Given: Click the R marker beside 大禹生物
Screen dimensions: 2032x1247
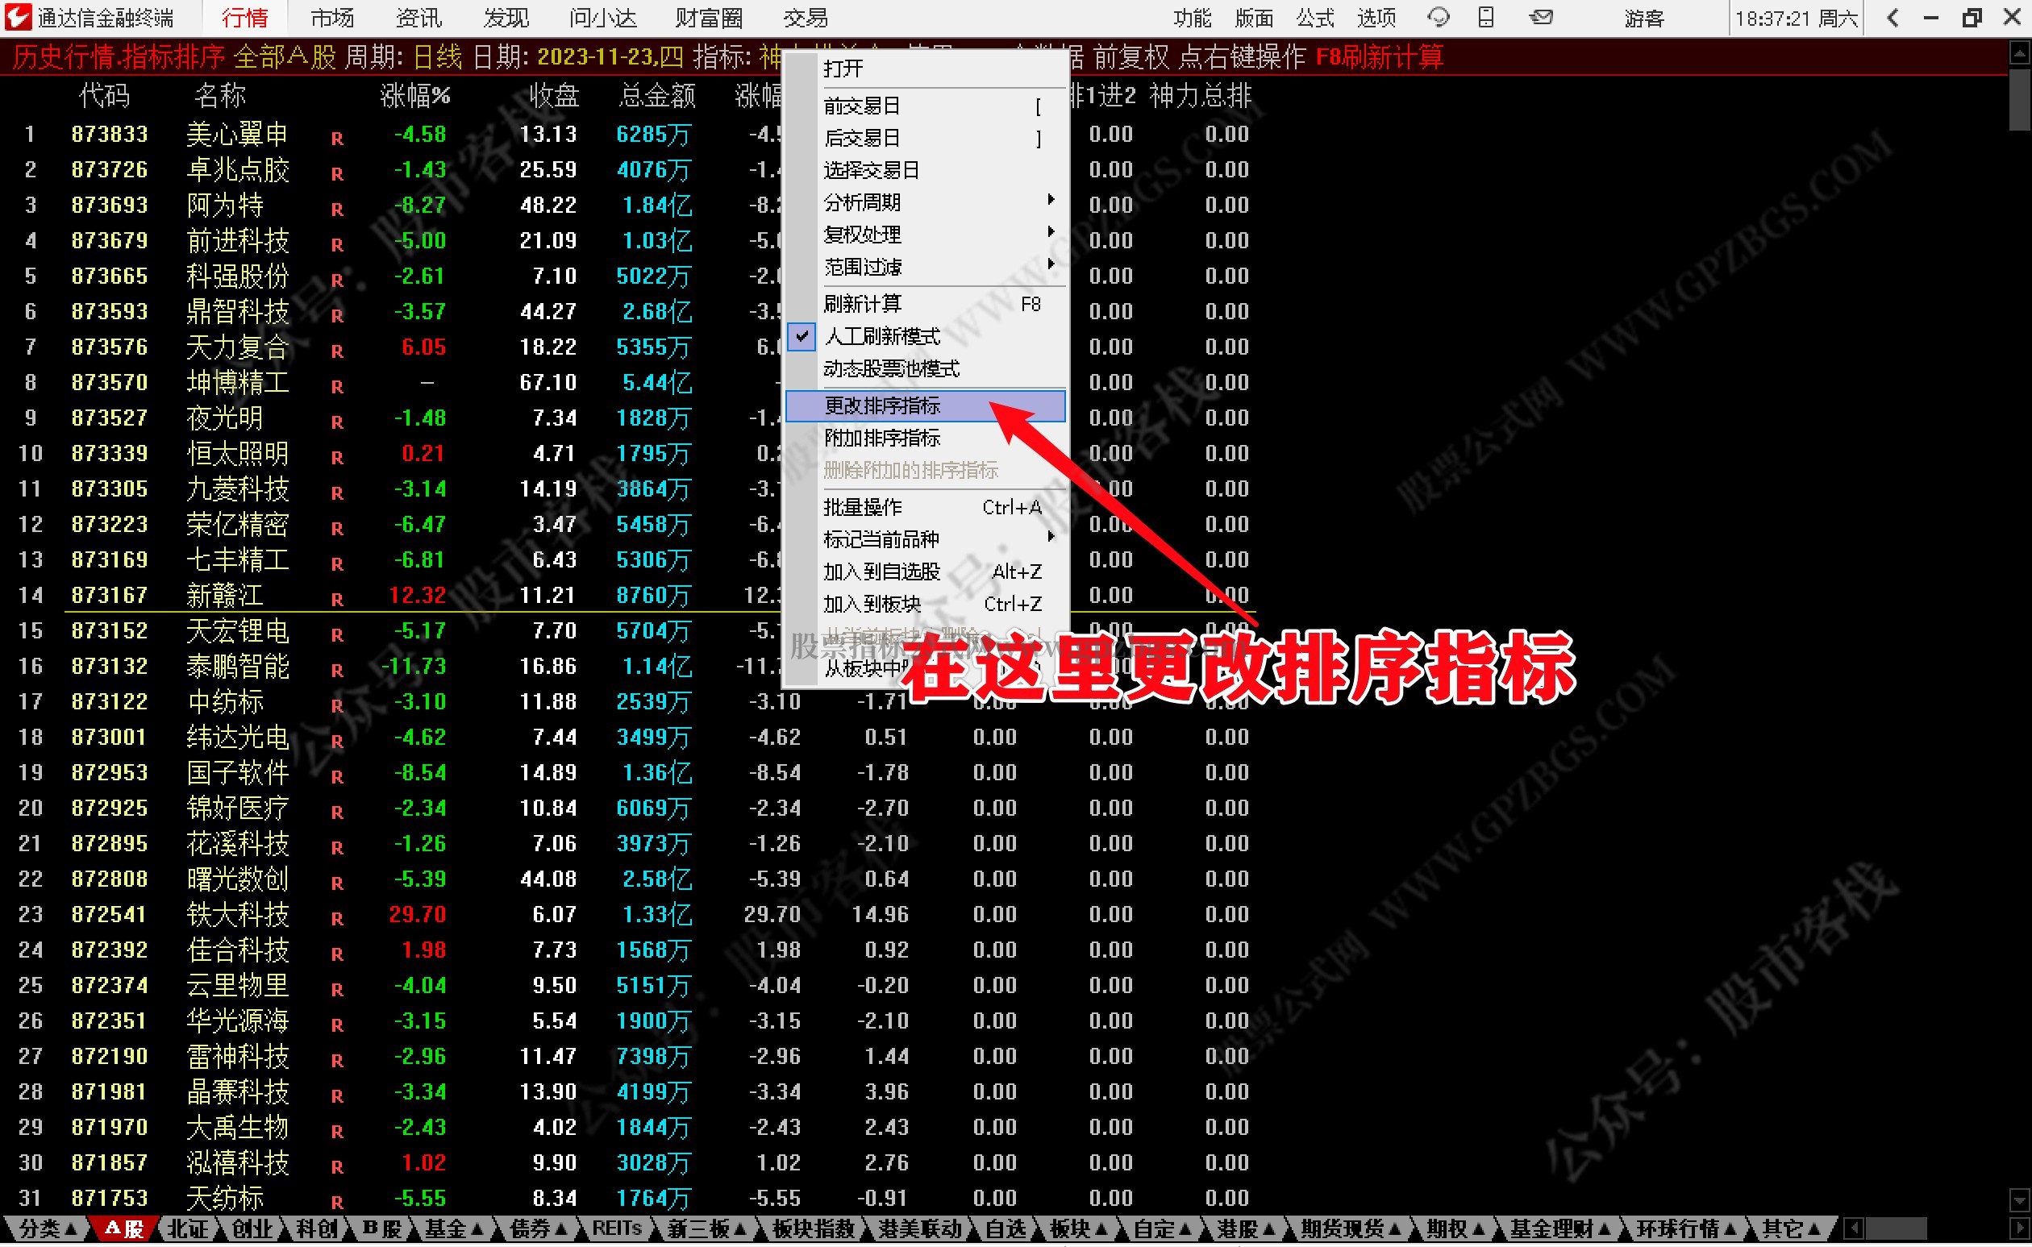Looking at the screenshot, I should pos(337,1132).
